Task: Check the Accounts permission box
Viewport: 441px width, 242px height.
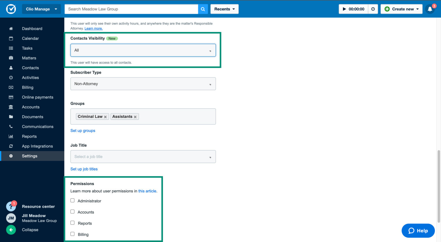Action: pyautogui.click(x=73, y=212)
